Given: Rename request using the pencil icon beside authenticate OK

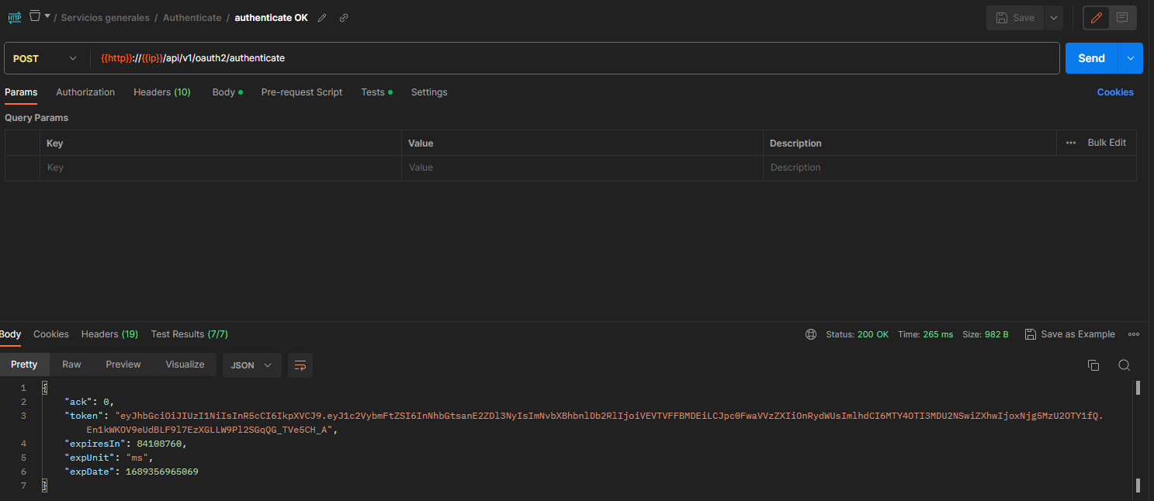Looking at the screenshot, I should coord(322,18).
